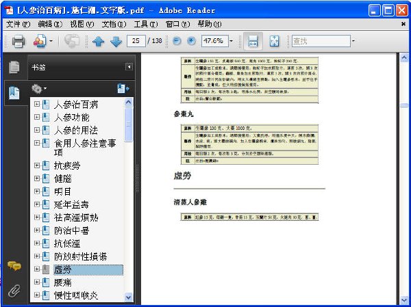Click the bookmarks list scrollbar thumb

(x=129, y=124)
